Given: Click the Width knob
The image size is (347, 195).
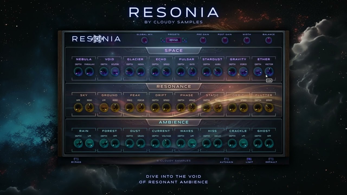Looking at the screenshot, I should pyautogui.click(x=247, y=40).
